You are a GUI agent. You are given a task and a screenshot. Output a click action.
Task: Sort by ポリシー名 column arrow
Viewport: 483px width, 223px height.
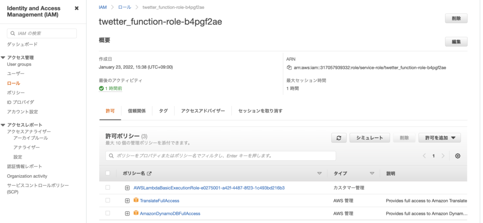pos(319,173)
